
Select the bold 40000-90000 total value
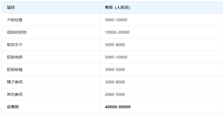(x=118, y=107)
